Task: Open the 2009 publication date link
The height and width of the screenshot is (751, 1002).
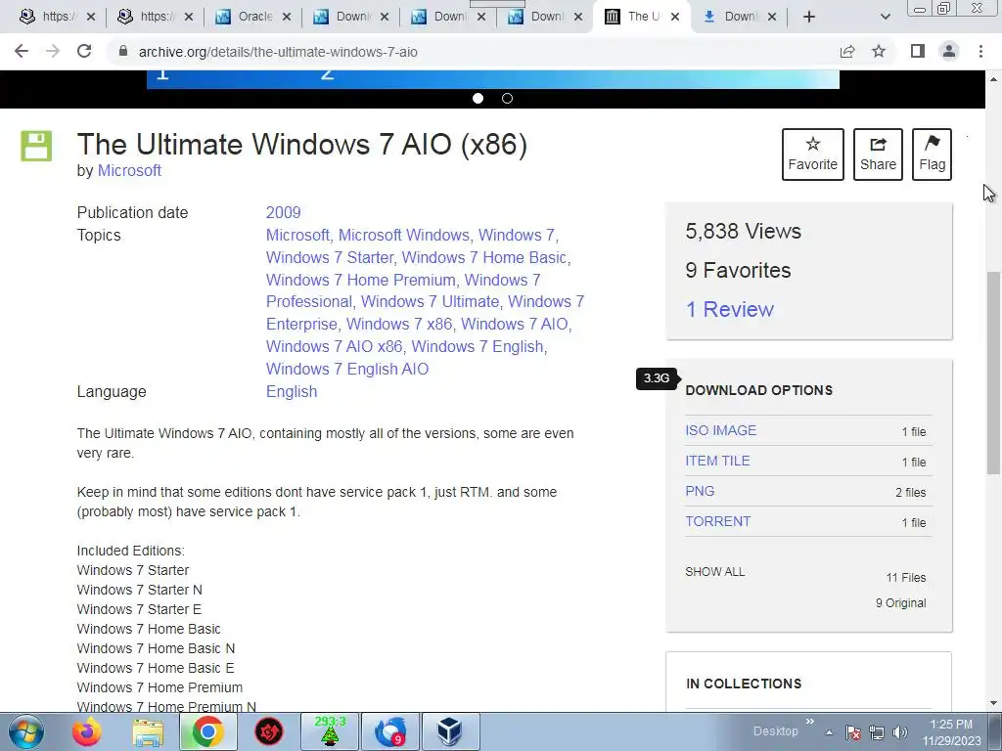Action: coord(283,212)
